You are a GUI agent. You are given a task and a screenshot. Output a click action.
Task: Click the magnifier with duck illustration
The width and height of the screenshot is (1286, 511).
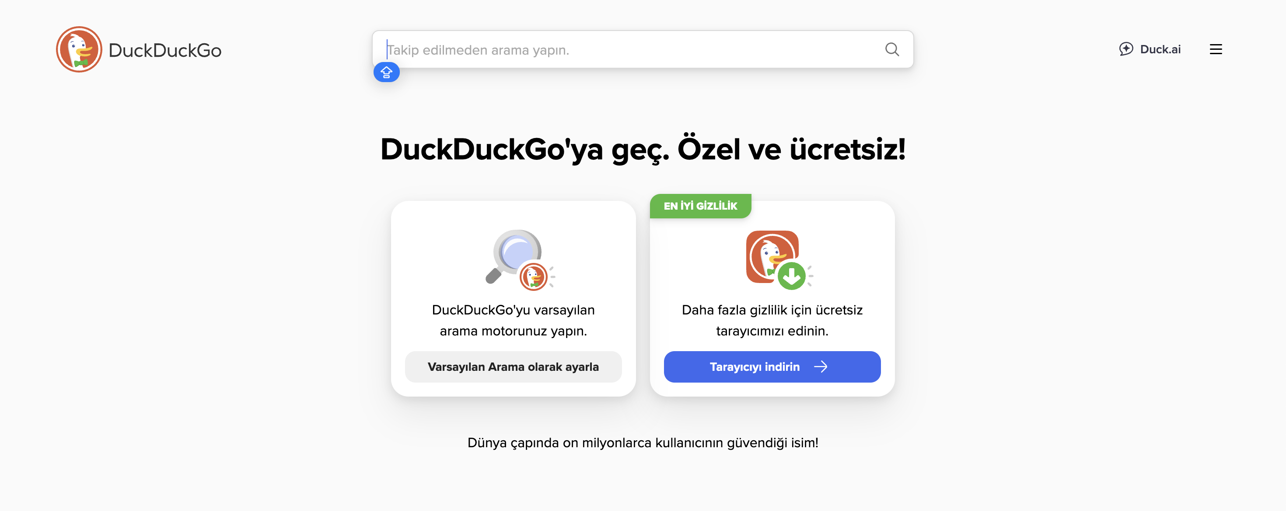pos(520,259)
